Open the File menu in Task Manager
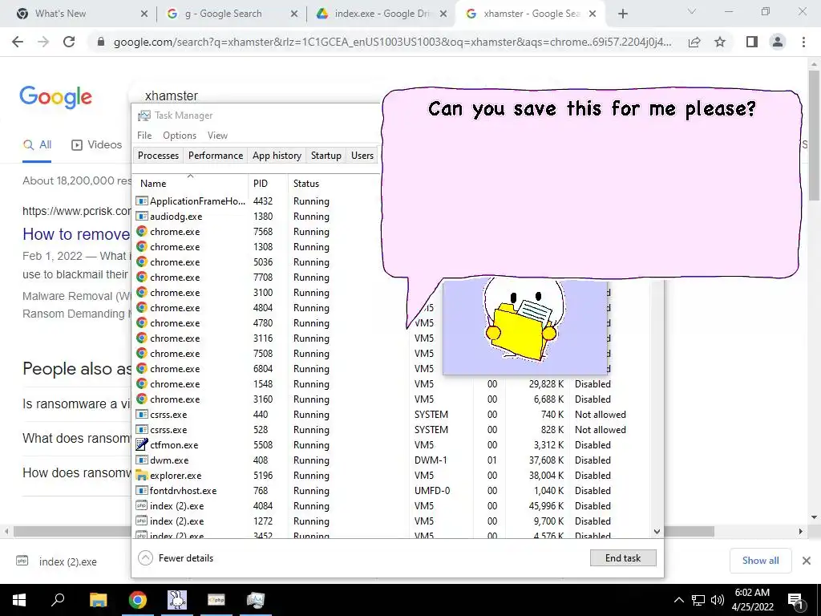 tap(144, 135)
